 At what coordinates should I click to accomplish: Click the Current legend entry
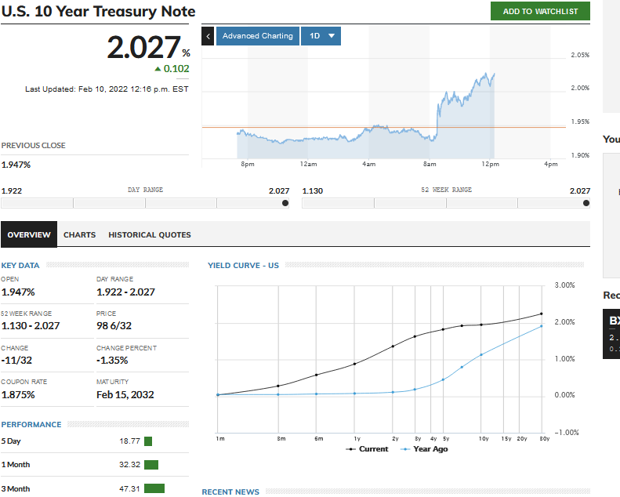coord(367,449)
